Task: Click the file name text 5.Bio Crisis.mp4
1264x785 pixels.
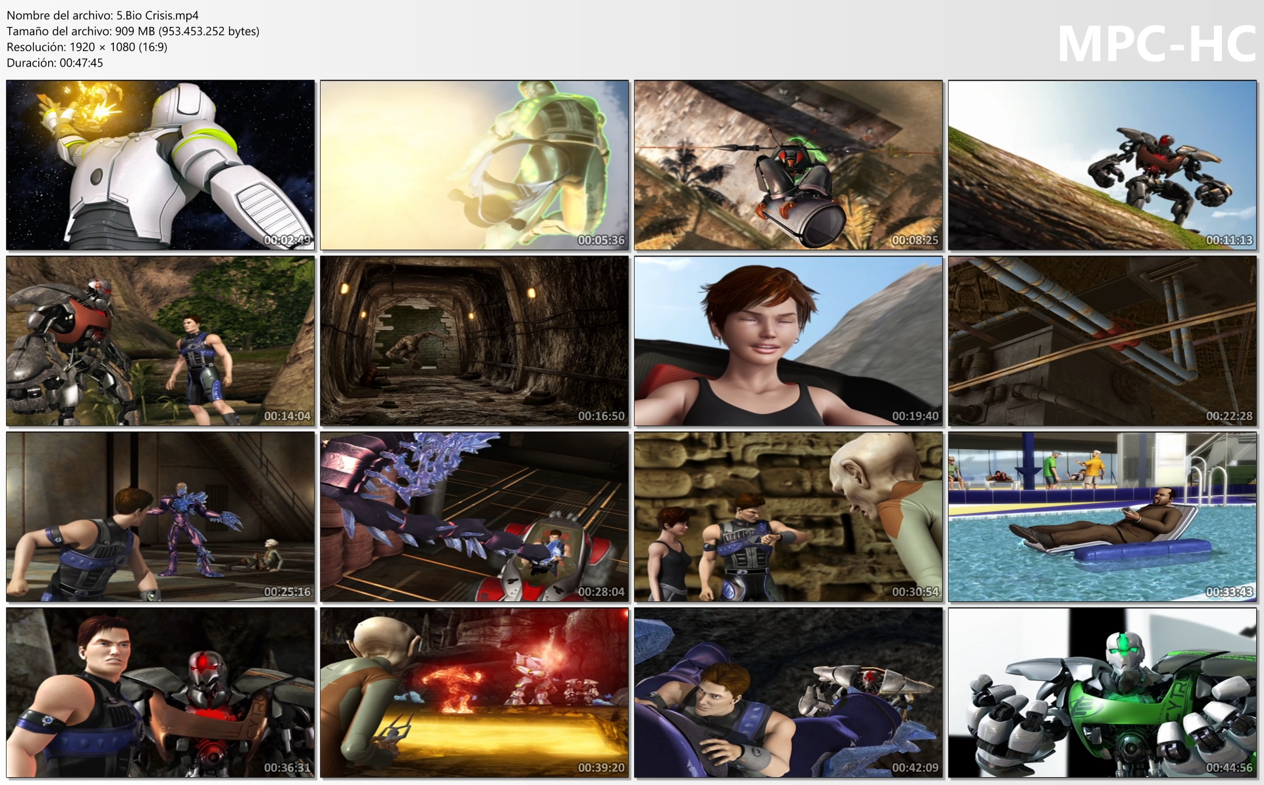Action: pyautogui.click(x=157, y=15)
